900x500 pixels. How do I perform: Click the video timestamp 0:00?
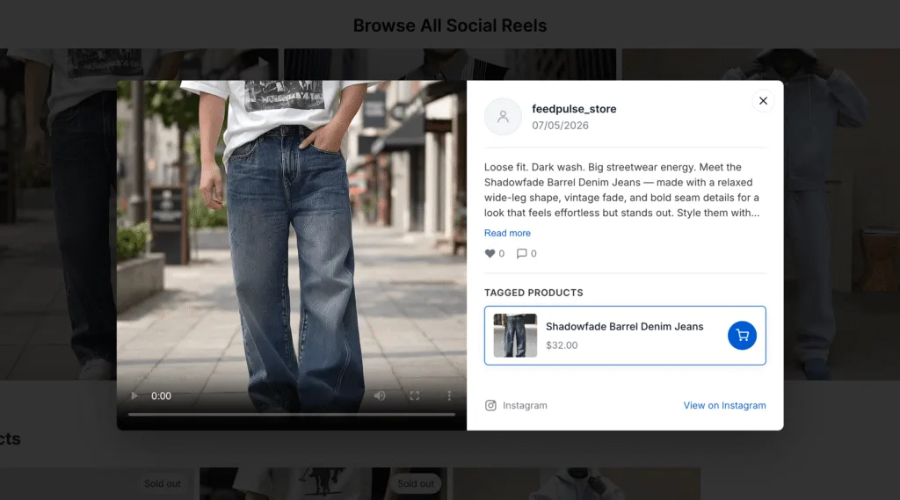[x=162, y=396]
